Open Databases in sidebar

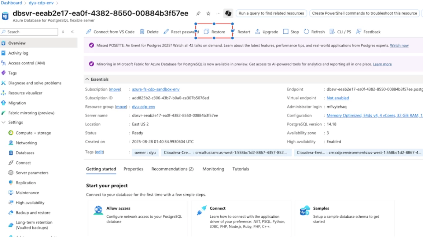coord(25,153)
